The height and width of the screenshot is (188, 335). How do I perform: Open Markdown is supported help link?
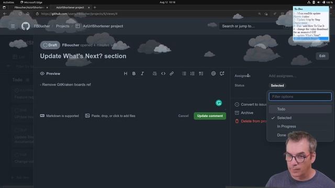[59, 116]
